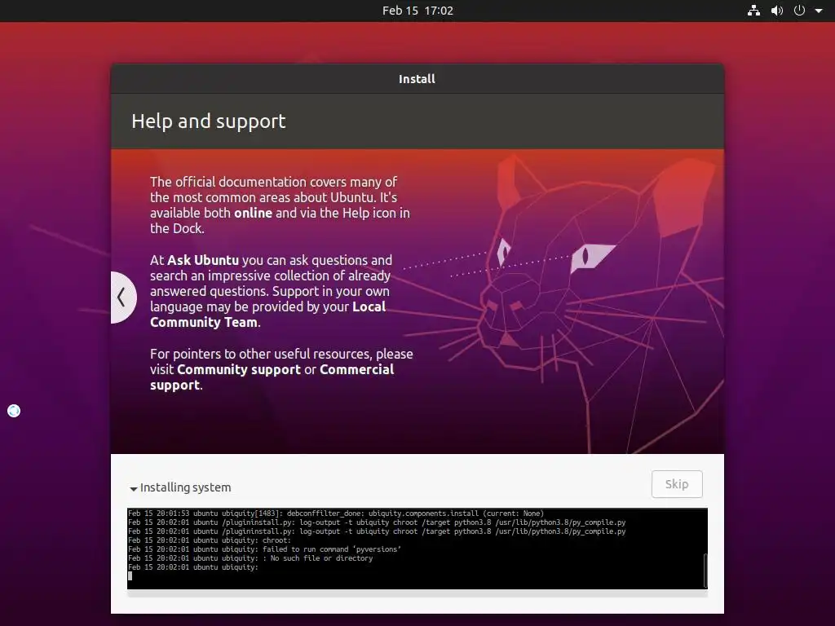This screenshot has width=835, height=626.
Task: Select log line 'No such file or directory'
Action: 250,558
